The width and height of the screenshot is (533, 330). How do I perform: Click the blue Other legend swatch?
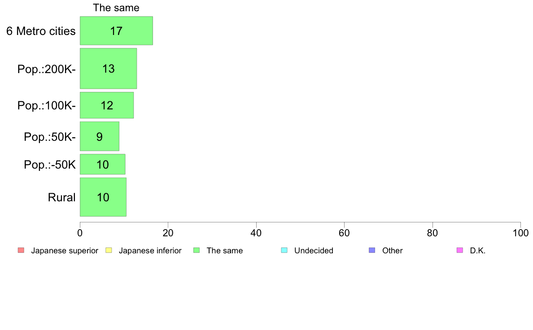pyautogui.click(x=372, y=251)
